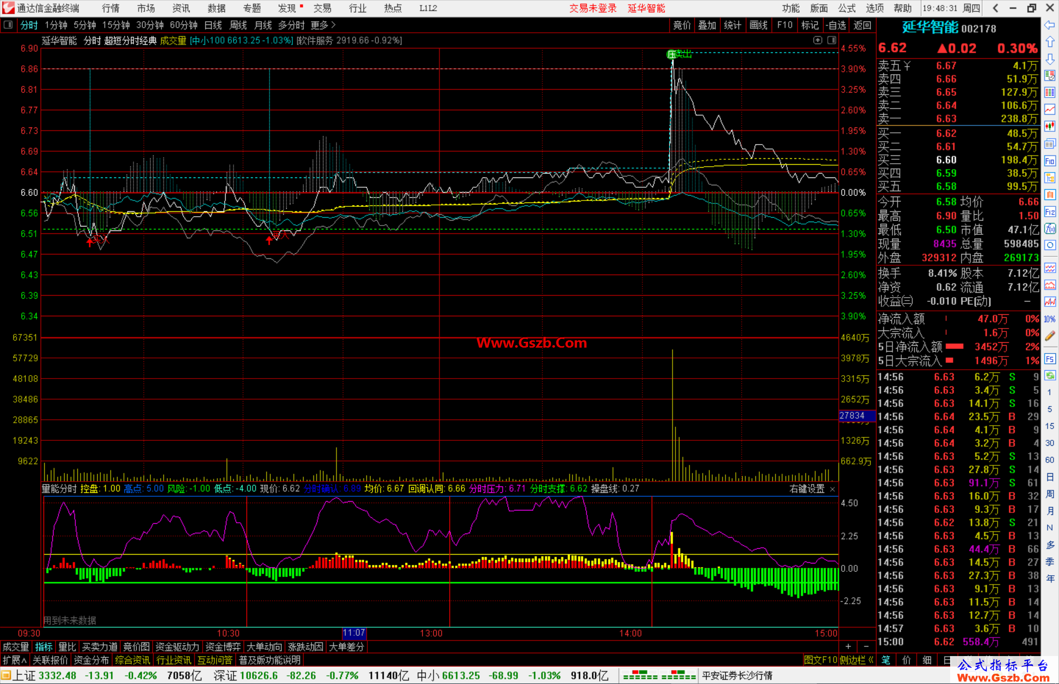The image size is (1059, 684).
Task: Close the 量能分时 indicator pane
Action: point(832,489)
